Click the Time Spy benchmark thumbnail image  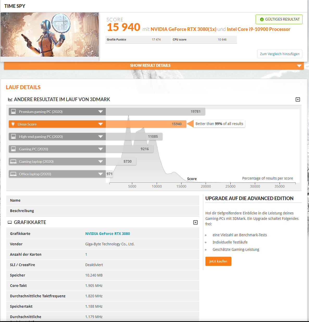pos(49,35)
